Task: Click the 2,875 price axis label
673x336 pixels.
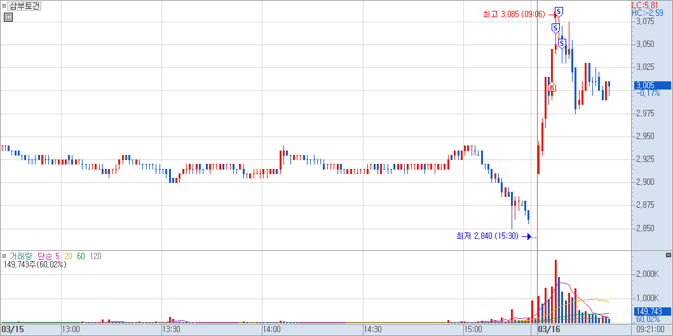Action: [646, 205]
